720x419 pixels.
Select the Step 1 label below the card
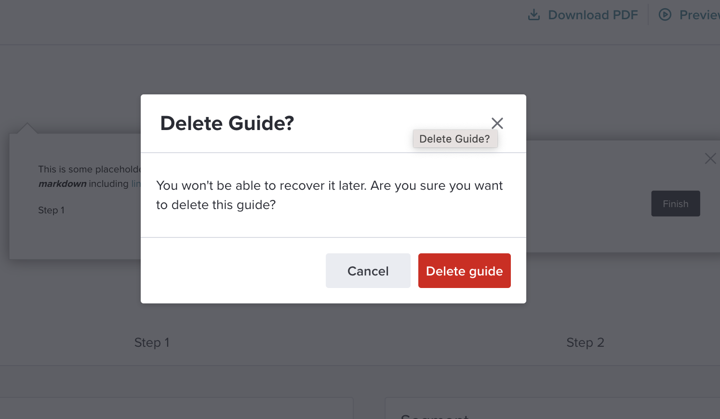pos(152,342)
